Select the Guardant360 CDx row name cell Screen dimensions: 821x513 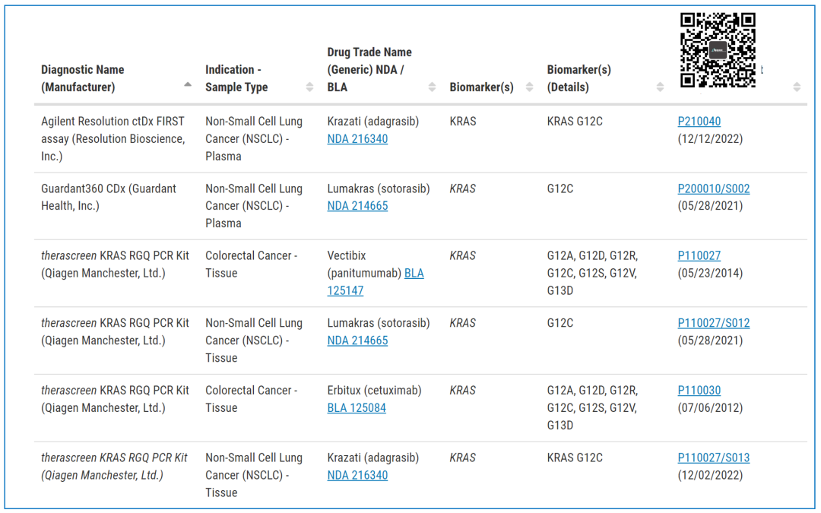click(x=108, y=197)
